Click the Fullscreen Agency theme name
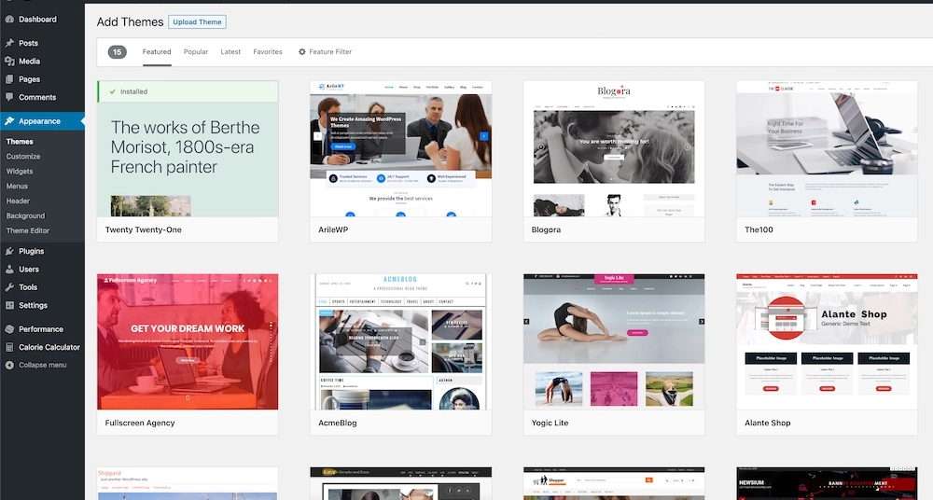Screen dimensions: 933x500 coord(140,424)
